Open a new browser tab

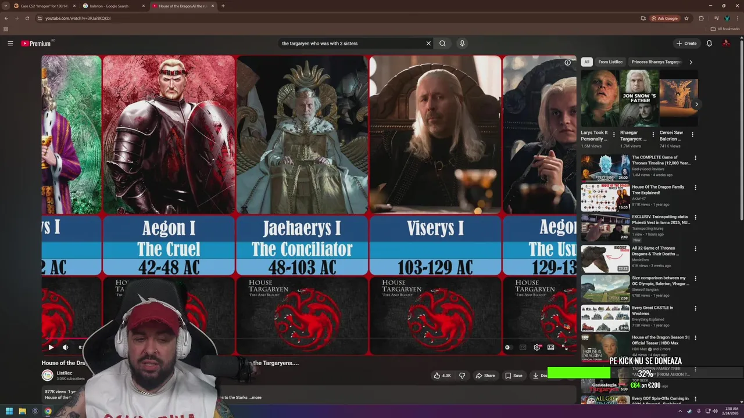click(223, 6)
